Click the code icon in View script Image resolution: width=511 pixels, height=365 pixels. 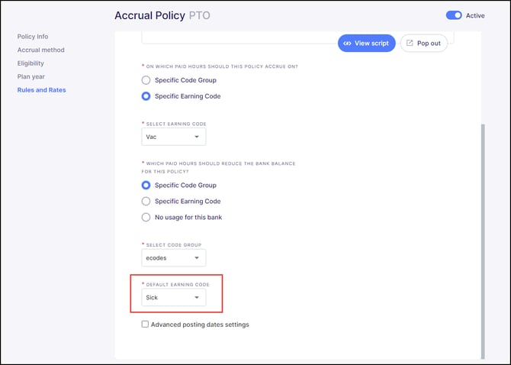coord(347,44)
